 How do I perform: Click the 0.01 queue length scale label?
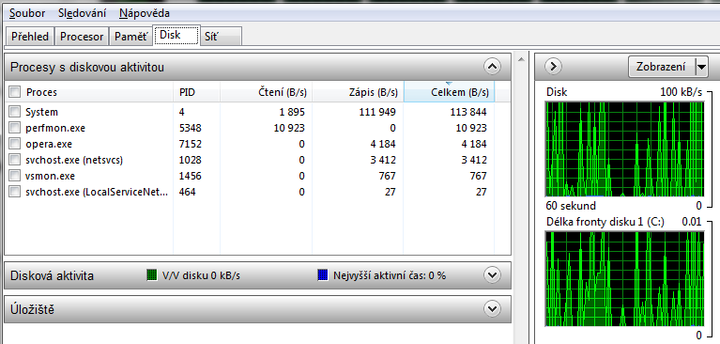pyautogui.click(x=692, y=222)
